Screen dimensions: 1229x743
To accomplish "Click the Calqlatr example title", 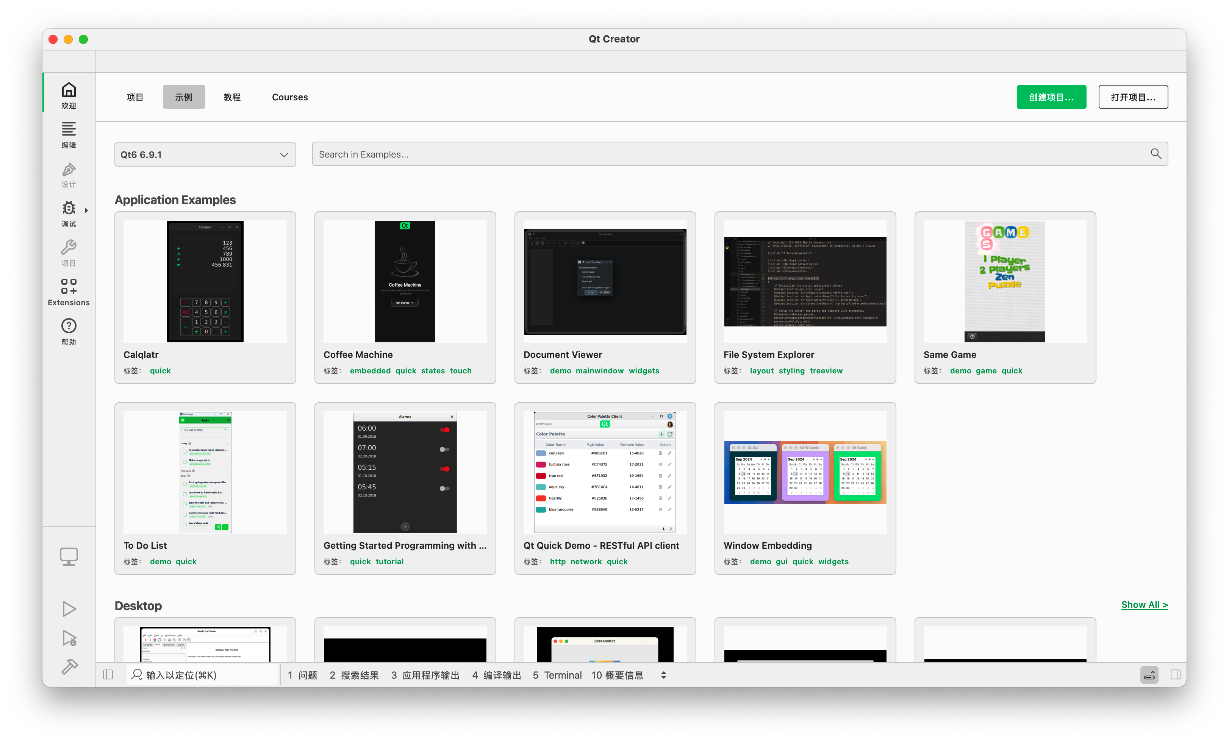I will pyautogui.click(x=141, y=354).
